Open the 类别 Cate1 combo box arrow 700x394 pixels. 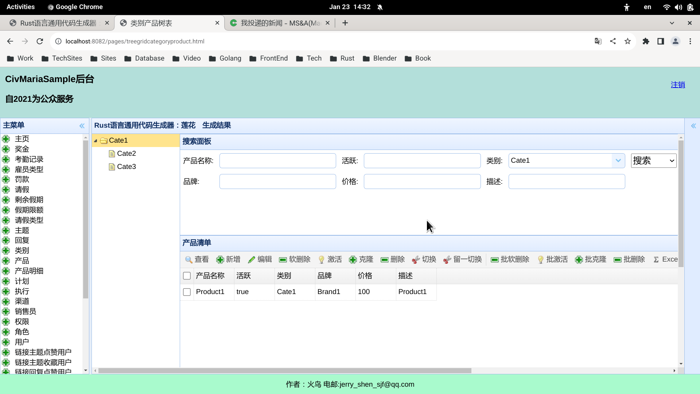click(618, 161)
